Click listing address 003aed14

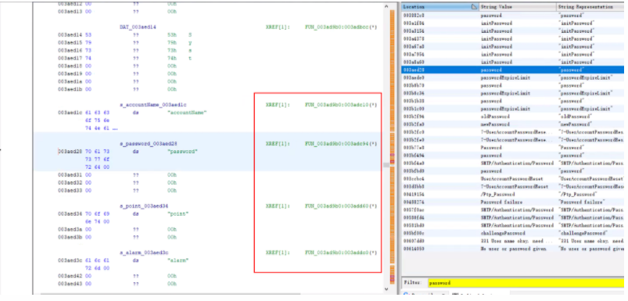point(70,35)
